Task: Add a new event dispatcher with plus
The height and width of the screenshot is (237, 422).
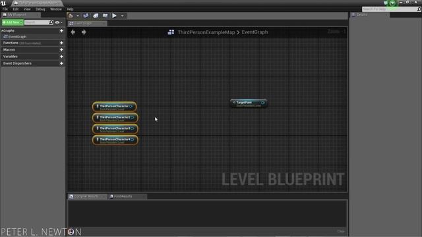Action: tap(61, 63)
